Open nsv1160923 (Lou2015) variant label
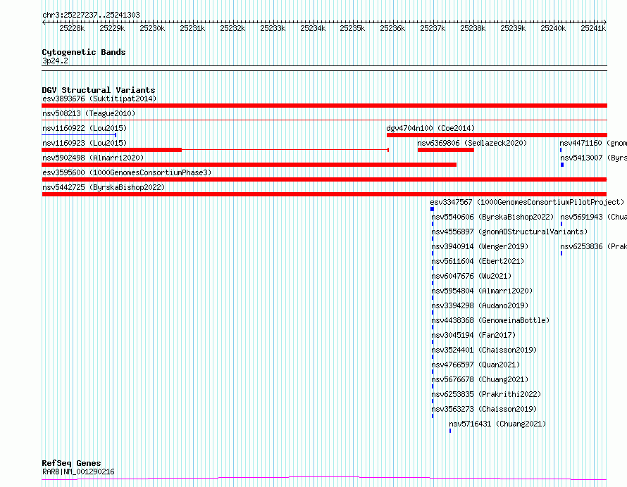The width and height of the screenshot is (627, 487). coord(85,143)
